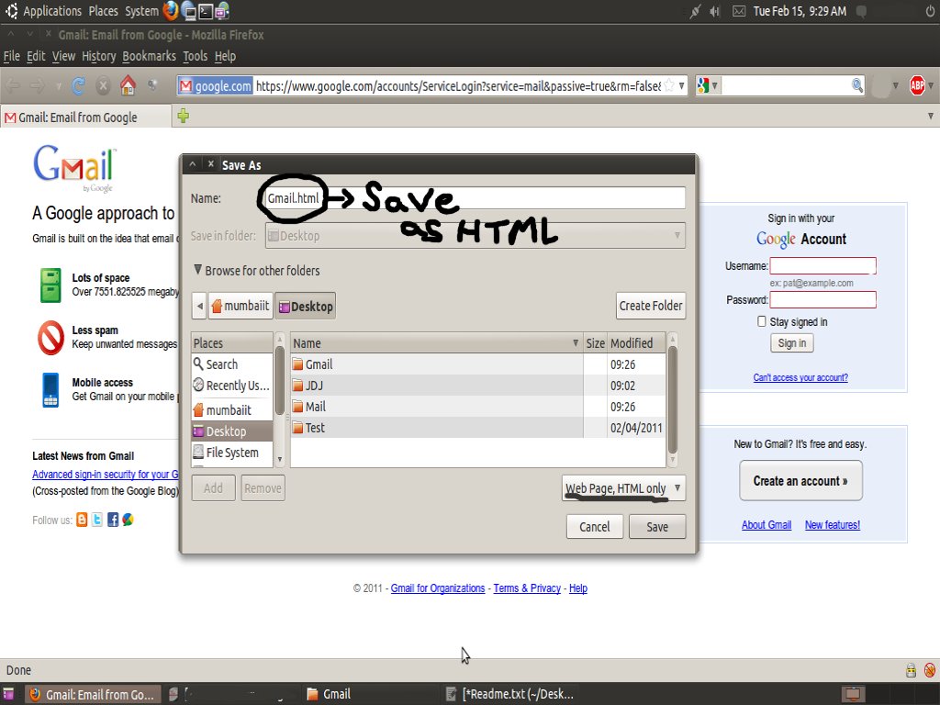Open the URL bar history dropdown arrow

682,85
